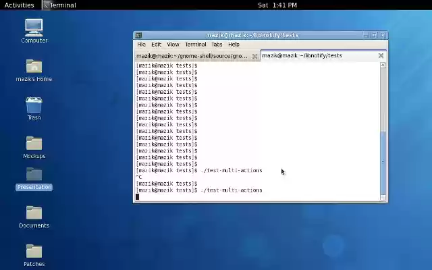Screen dimensions: 432x270
Task: Open the File menu
Action: (141, 45)
